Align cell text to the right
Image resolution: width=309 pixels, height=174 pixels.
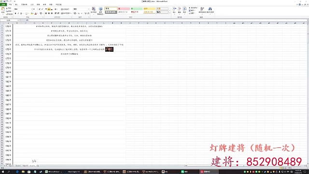tap(52, 14)
